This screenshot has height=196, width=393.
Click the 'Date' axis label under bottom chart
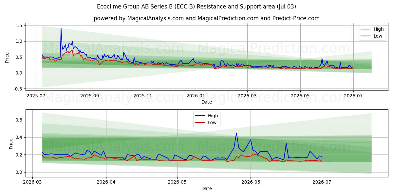[x=207, y=188]
